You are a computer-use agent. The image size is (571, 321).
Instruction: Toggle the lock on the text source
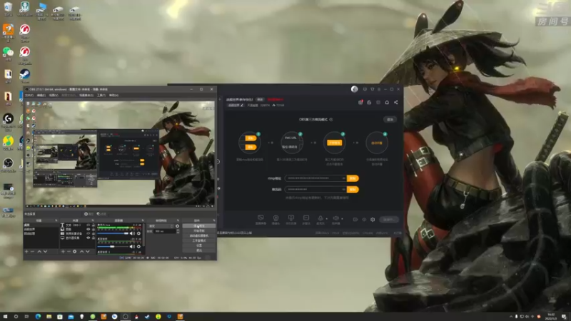[x=94, y=225]
